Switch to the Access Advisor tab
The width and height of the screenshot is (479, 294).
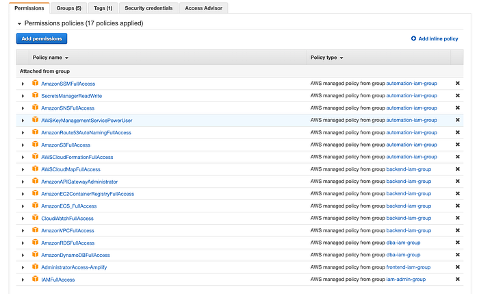(203, 8)
